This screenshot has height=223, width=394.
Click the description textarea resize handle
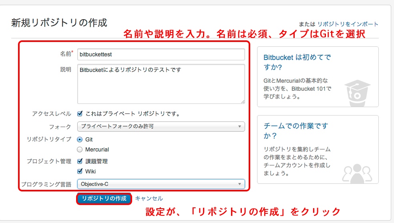[243, 102]
